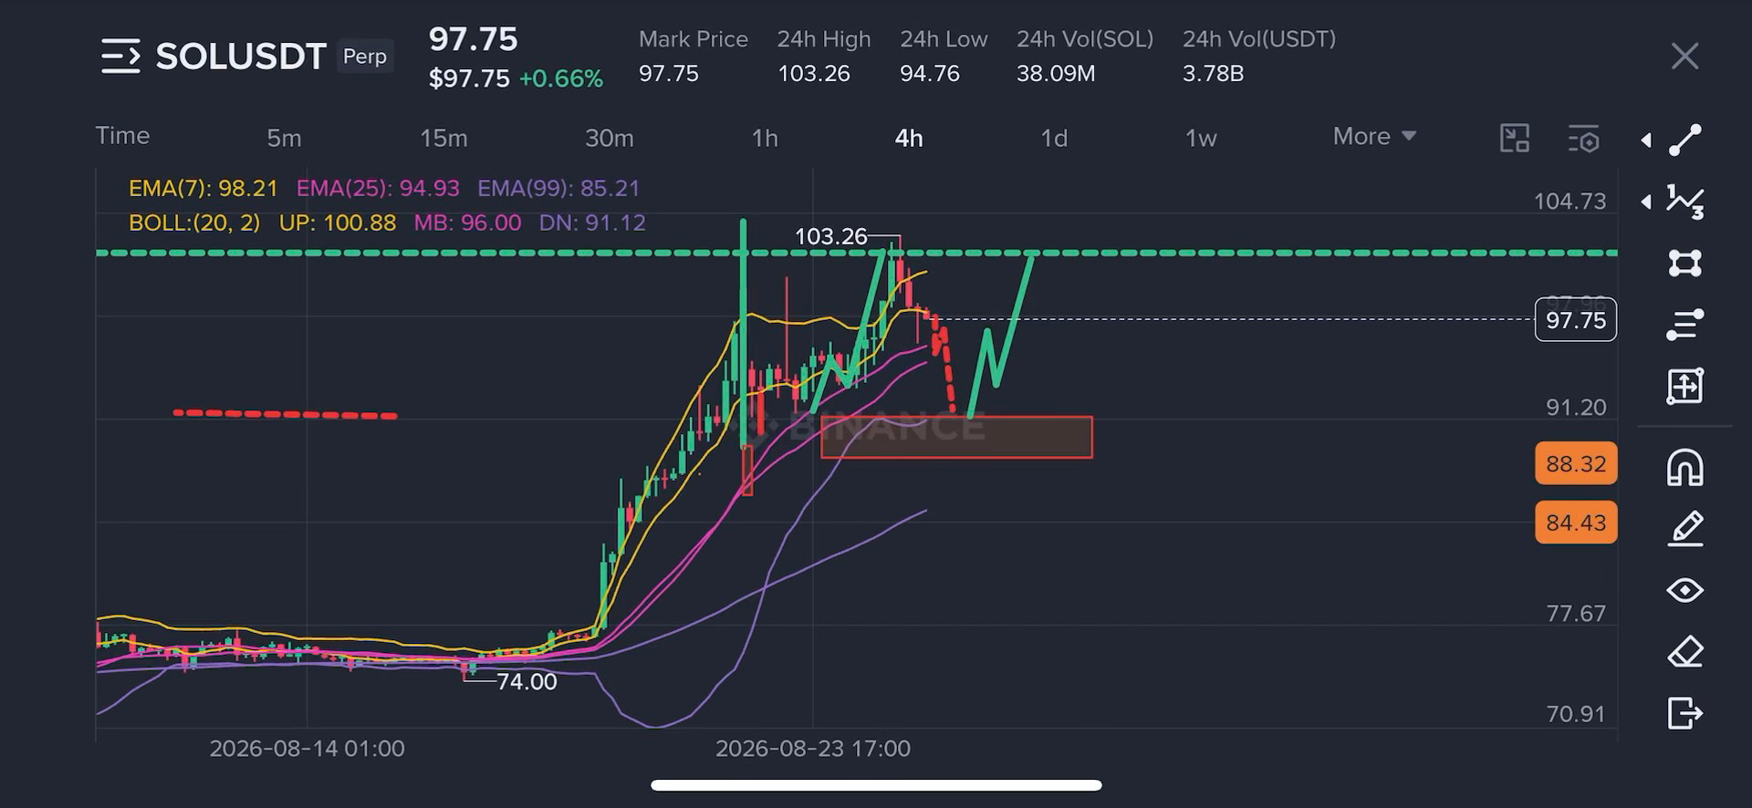Tap the DN: 91.12 Bollinger value
The image size is (1752, 808).
[x=592, y=223]
